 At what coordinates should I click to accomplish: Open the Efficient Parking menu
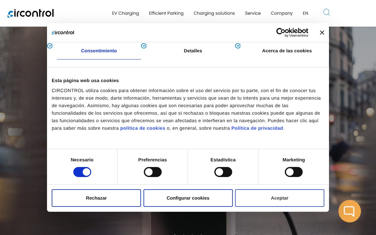click(x=166, y=13)
